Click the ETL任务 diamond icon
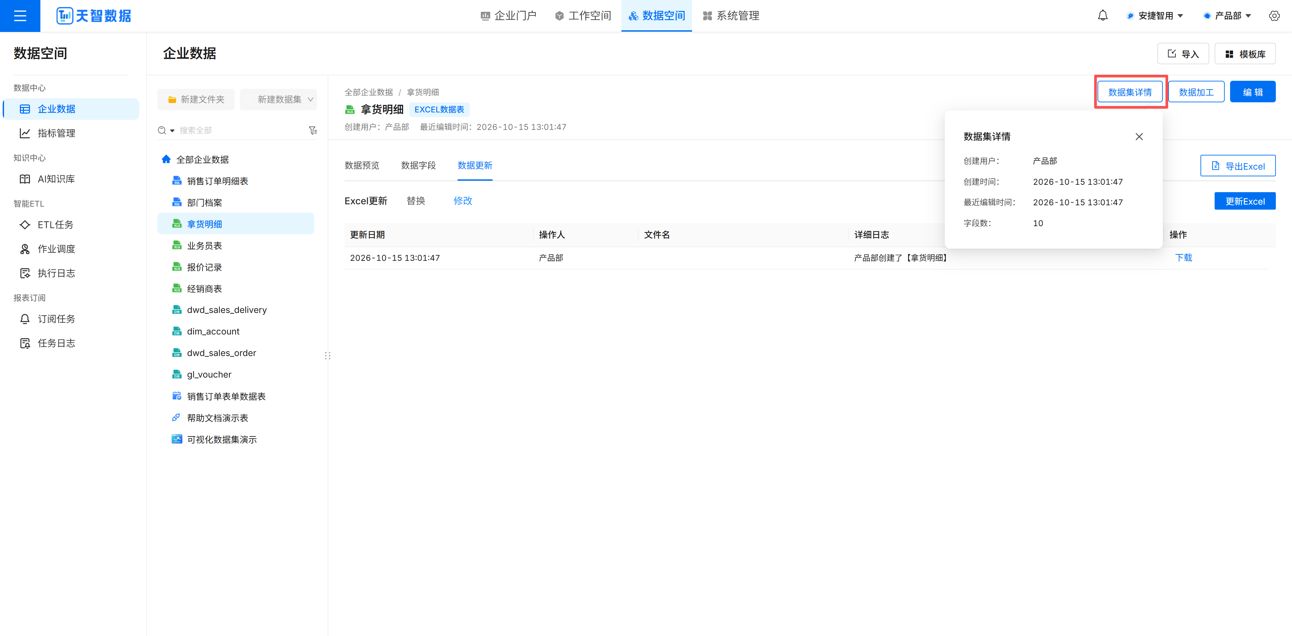1292x636 pixels. point(25,225)
